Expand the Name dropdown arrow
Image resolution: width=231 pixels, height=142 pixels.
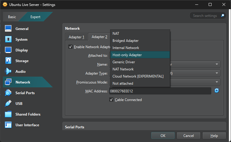[217, 64]
